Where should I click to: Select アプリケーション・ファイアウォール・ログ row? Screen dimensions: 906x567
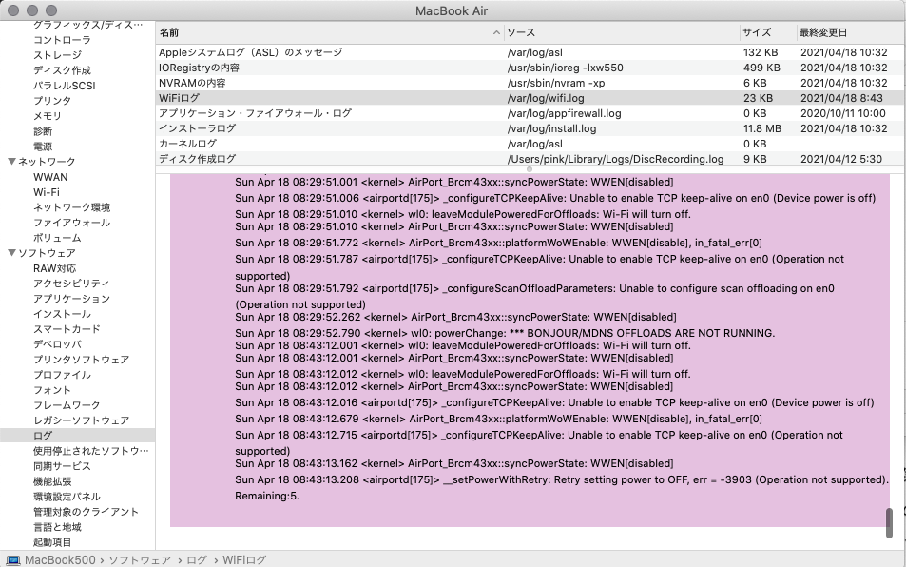tap(530, 113)
